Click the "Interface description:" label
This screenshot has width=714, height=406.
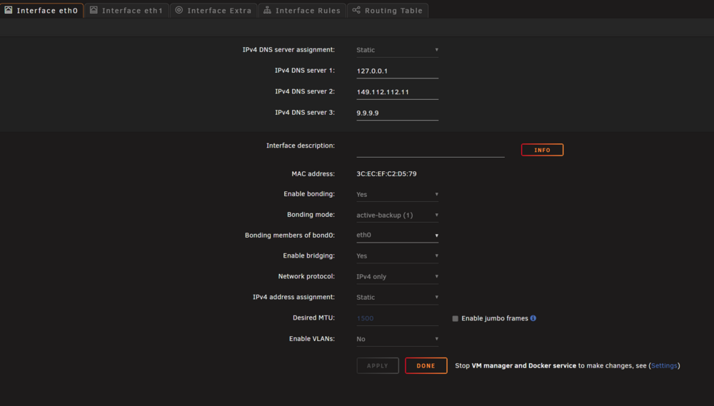(x=300, y=146)
